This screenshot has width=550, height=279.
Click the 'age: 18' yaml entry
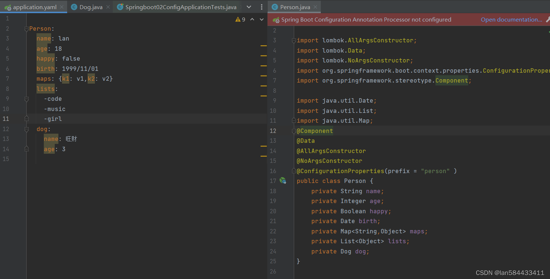(x=49, y=49)
